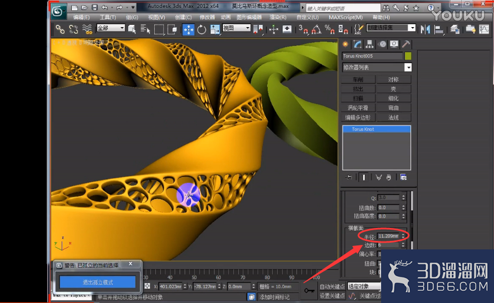Create a new scene file icon
The width and height of the screenshot is (494, 303).
click(75, 7)
